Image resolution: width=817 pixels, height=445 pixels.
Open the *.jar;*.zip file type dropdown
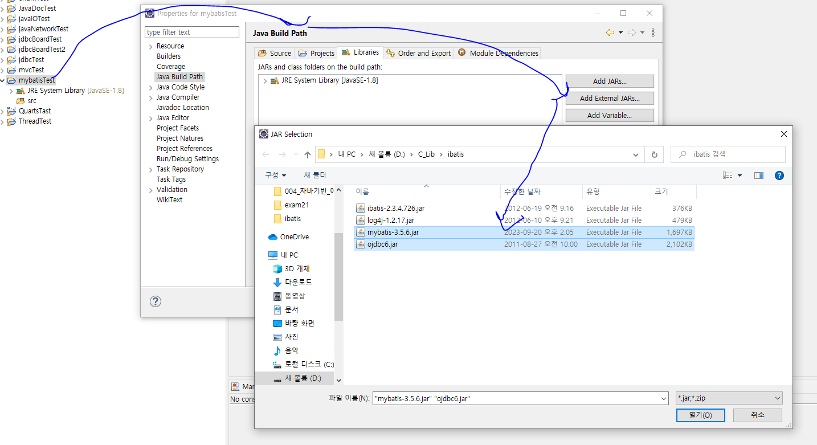729,399
